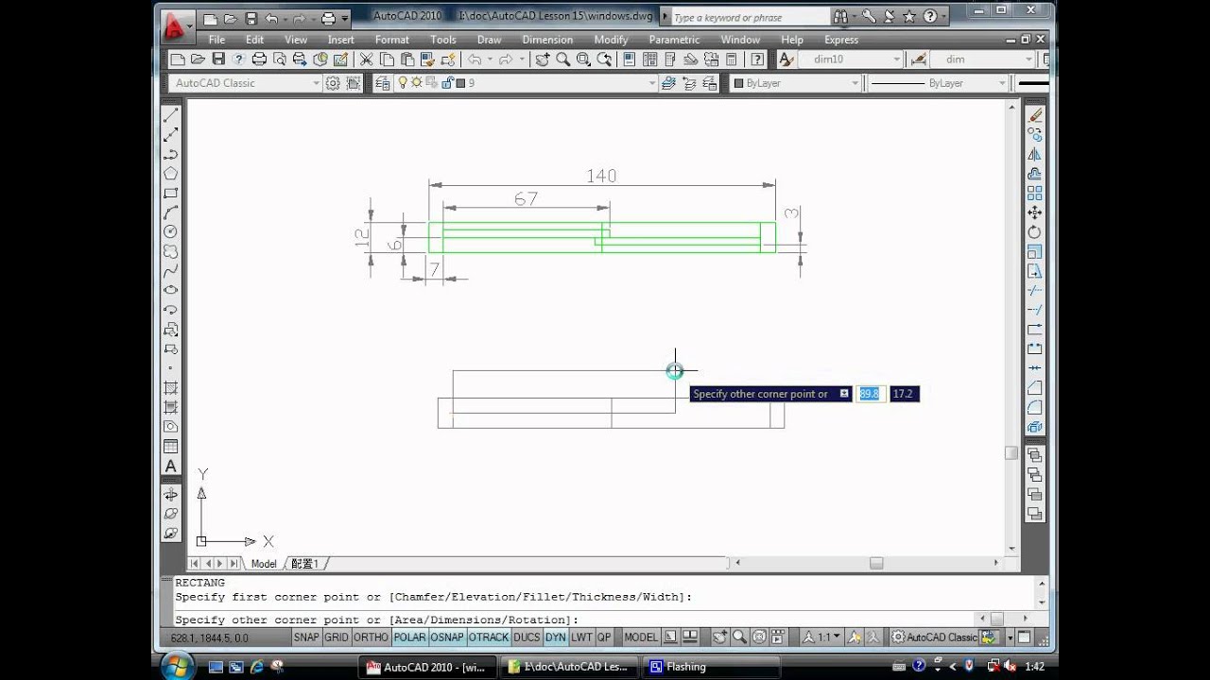The height and width of the screenshot is (680, 1210).
Task: Click the Save icon in Standard toolbar
Action: pos(218,59)
